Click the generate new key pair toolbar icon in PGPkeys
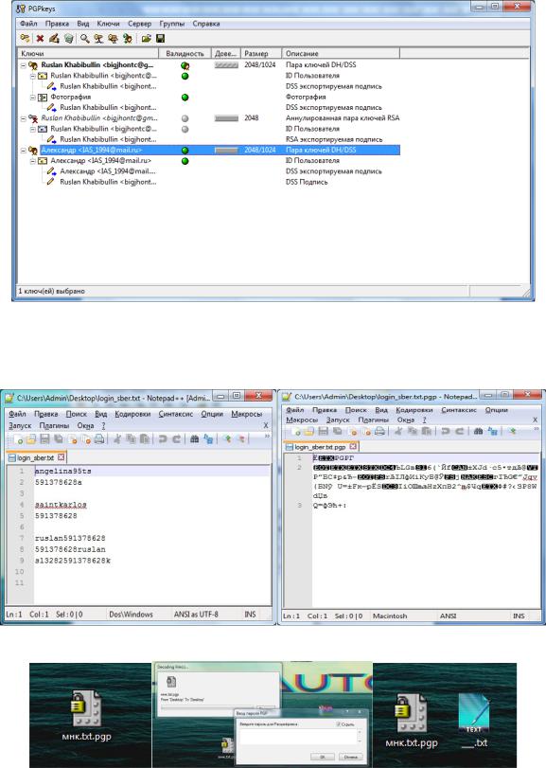The width and height of the screenshot is (546, 768). (x=25, y=38)
